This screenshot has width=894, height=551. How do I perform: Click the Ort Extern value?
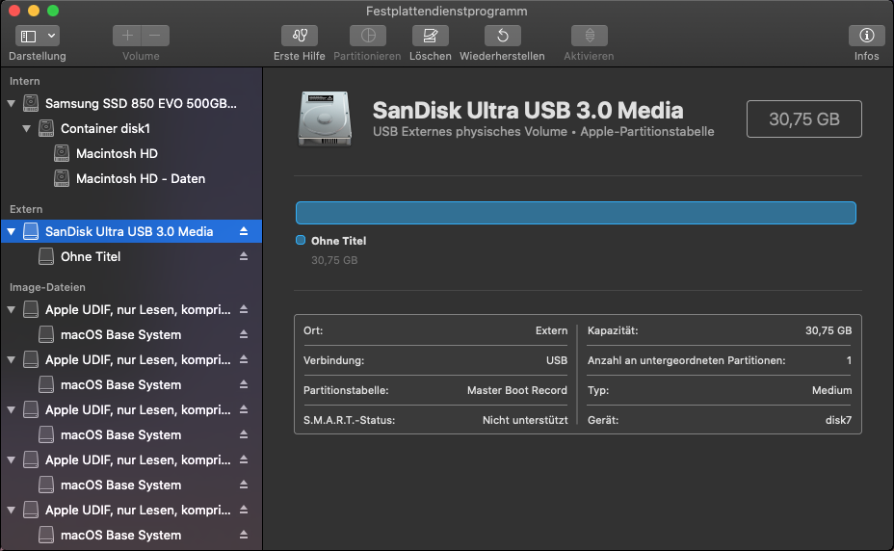pyautogui.click(x=551, y=330)
